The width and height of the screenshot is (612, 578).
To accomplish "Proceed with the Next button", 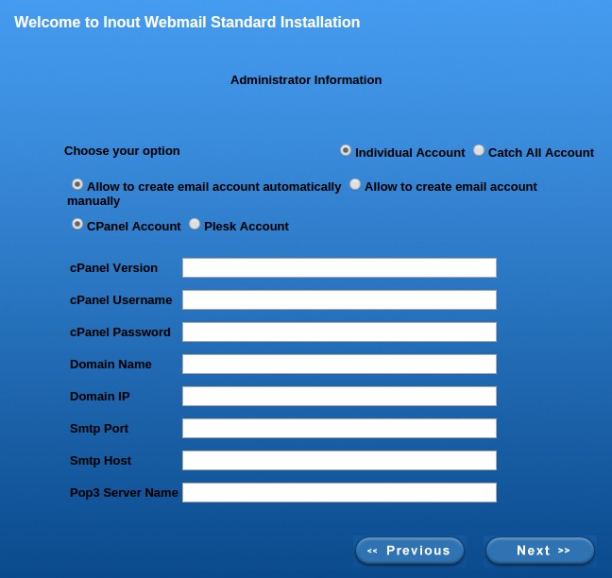I will 540,551.
